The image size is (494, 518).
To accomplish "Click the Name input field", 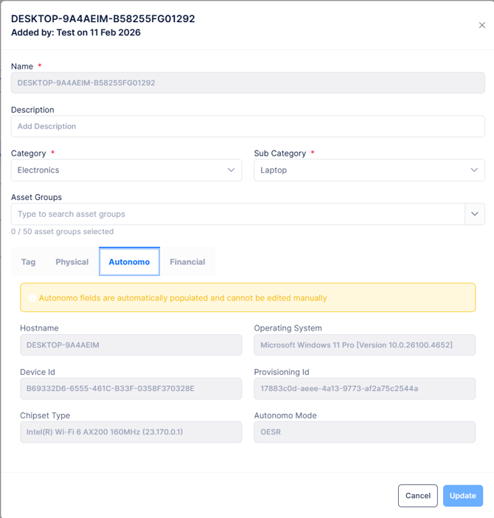I will 248,83.
